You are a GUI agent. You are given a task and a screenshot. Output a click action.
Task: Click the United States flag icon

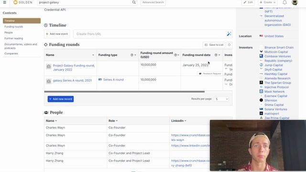[x=261, y=36]
